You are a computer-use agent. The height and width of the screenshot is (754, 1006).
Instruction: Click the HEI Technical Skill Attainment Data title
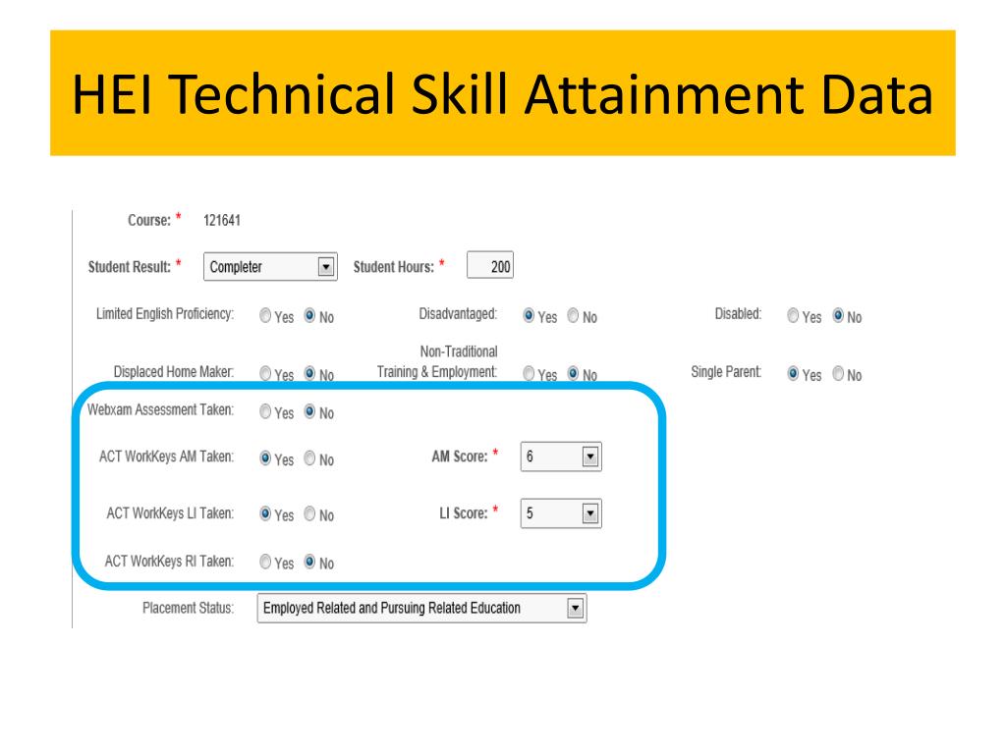coord(502,93)
